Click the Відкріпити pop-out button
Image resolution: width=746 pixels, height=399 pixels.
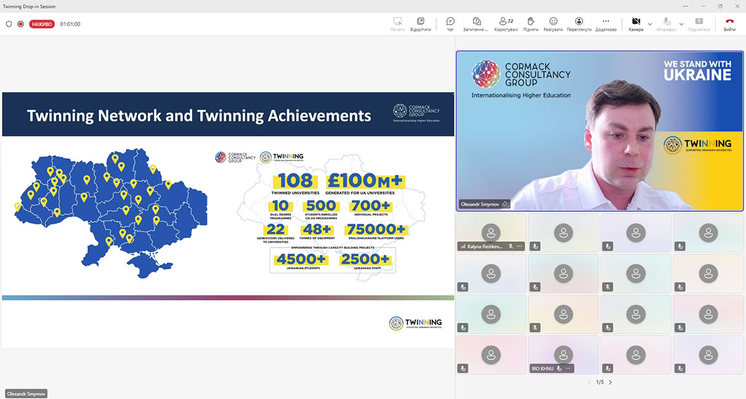pos(421,24)
